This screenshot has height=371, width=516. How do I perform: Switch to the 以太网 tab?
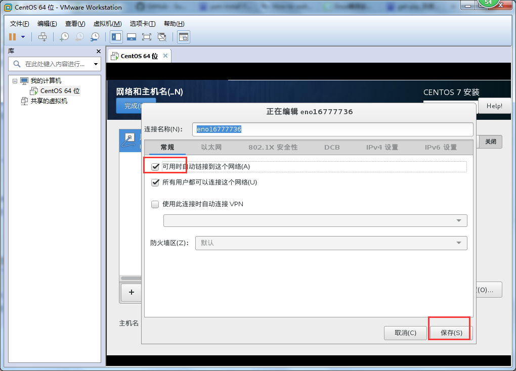point(211,147)
